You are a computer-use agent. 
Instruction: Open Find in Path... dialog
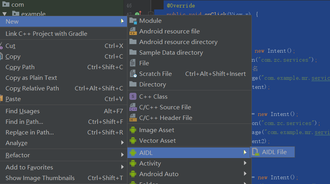click(63, 121)
